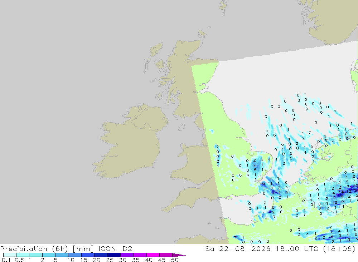This screenshot has width=358, height=262.
Task: Click the 30–35 mm violet legend swatch
Action: coord(127,255)
